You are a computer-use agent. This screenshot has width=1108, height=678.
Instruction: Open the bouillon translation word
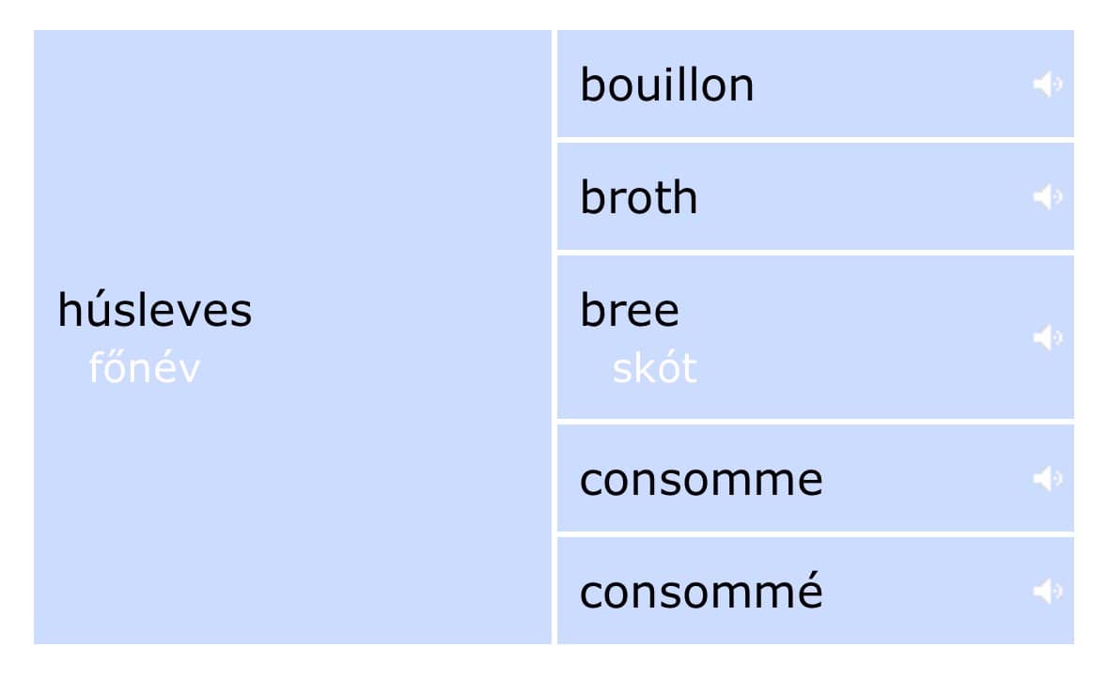pos(667,85)
